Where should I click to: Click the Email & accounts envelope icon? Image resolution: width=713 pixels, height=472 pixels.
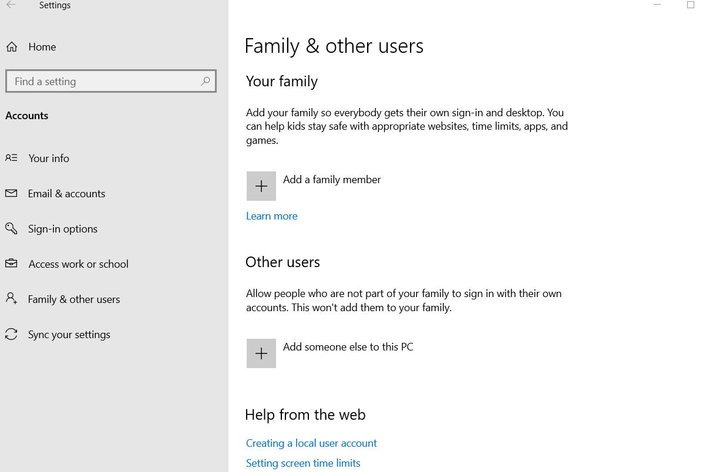(x=11, y=193)
